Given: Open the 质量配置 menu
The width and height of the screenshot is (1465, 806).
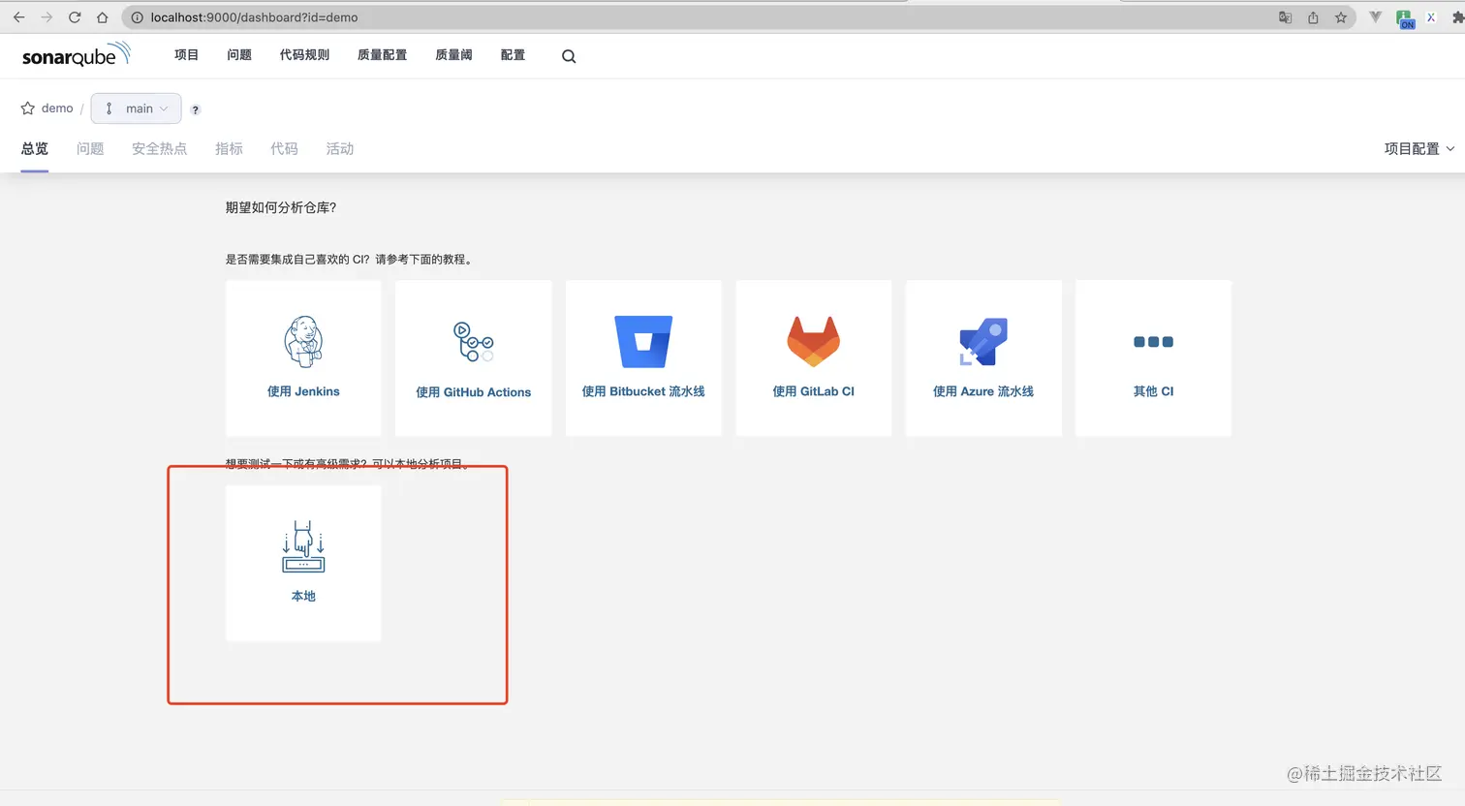Looking at the screenshot, I should pos(382,55).
